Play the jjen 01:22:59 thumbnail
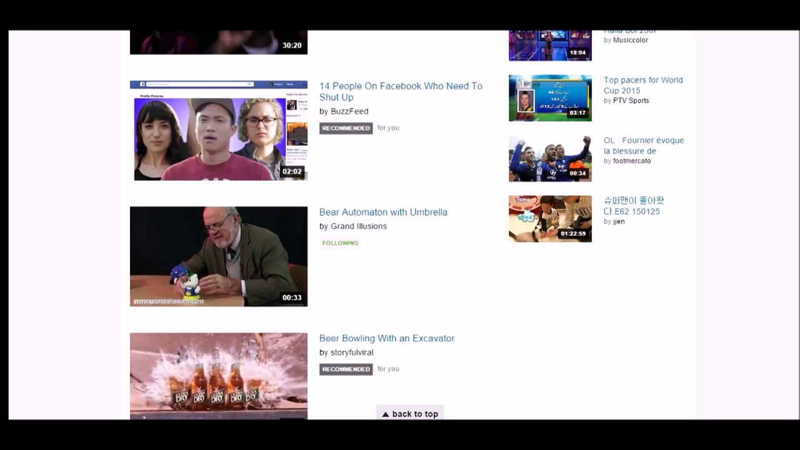 [550, 219]
